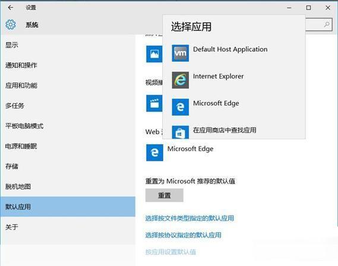Image resolution: width=338 pixels, height=266 pixels.
Task: Select the 默认应用 sidebar item
Action: [x=68, y=207]
